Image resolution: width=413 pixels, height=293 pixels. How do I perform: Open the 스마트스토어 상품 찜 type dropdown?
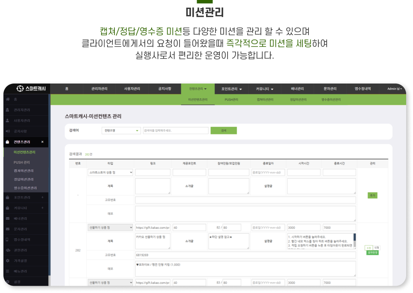tap(110, 173)
